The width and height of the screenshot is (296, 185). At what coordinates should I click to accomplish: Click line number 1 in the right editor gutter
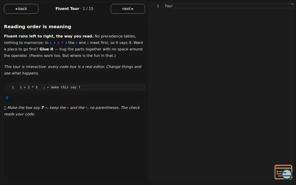158,6
